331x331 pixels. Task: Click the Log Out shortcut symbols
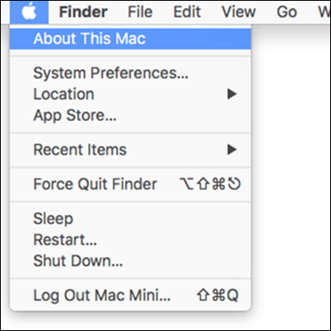pyautogui.click(x=217, y=296)
